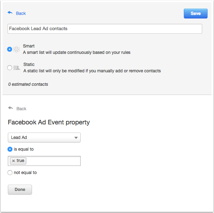This screenshot has height=213, width=214.
Task: Choose the 'not equal to' radio option
Action: 10,173
